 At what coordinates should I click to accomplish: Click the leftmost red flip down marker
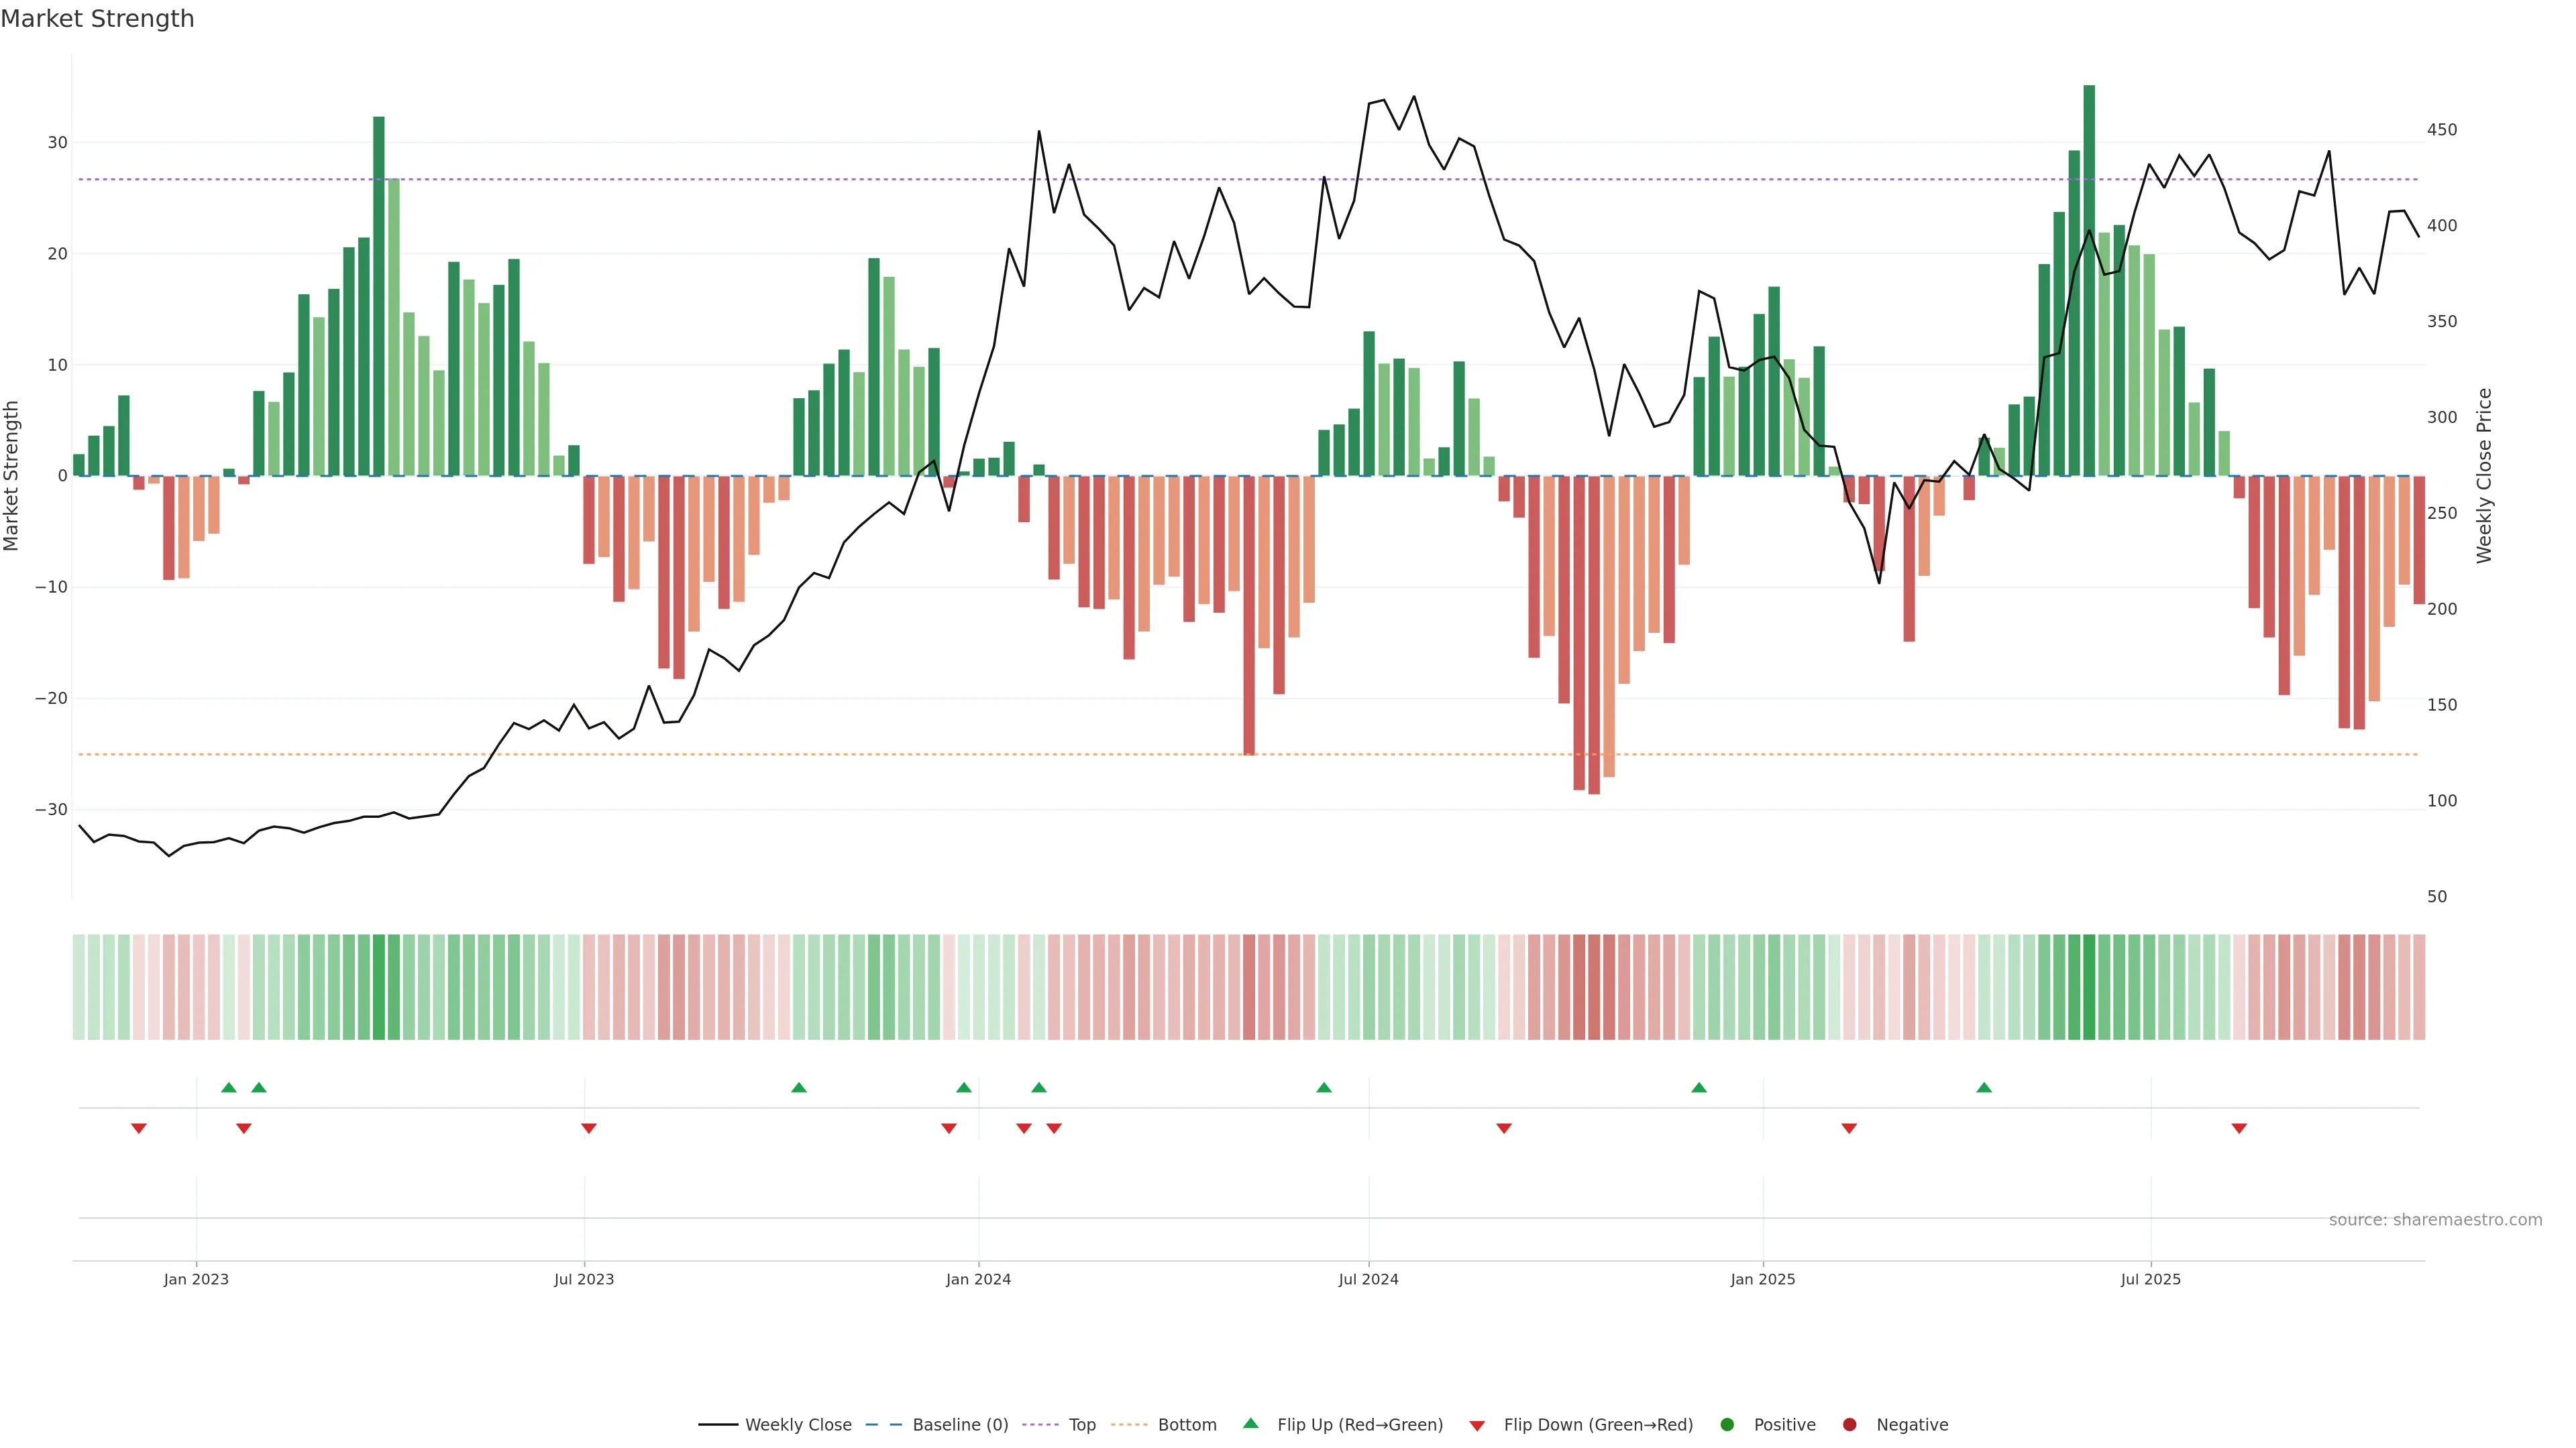tap(139, 1128)
